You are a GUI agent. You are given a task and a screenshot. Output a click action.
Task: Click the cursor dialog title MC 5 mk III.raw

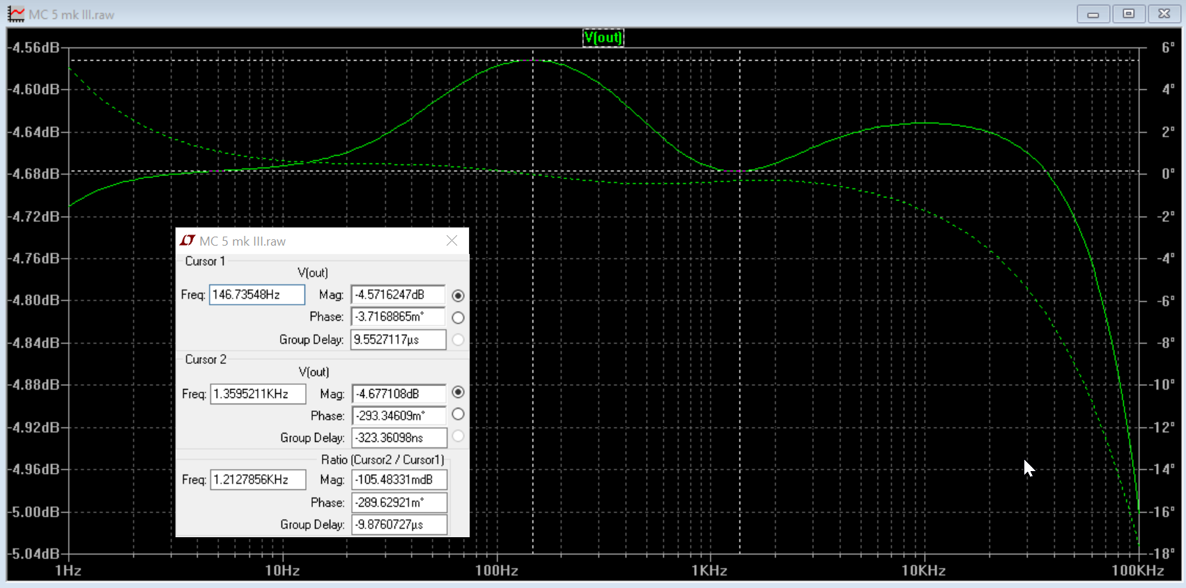[242, 241]
